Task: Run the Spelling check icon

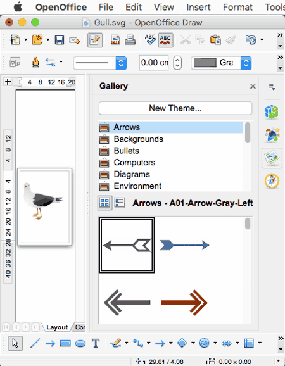Action: click(x=150, y=40)
